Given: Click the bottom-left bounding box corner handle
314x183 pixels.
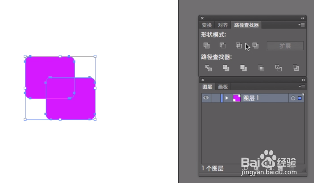Looking at the screenshot, I should click(x=25, y=119).
